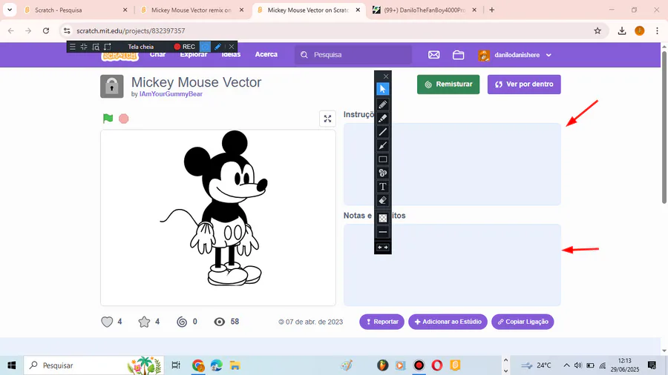
Task: Click the remix spiral count icon
Action: coord(182,322)
